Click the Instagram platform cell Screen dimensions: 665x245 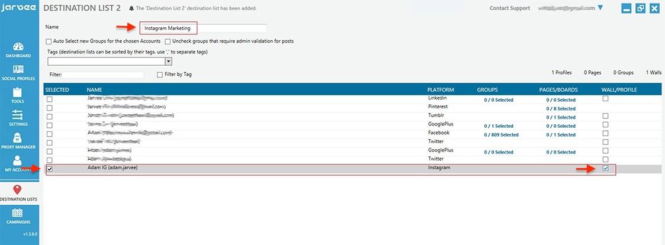[x=439, y=168]
